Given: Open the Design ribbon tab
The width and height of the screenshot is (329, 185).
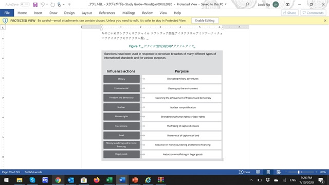Looking at the screenshot, I should pyautogui.click(x=69, y=13).
